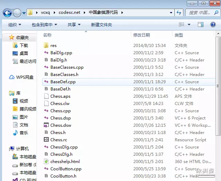This screenshot has width=221, height=181.
Task: Open the 包含到库中 dropdown menu
Action: pyautogui.click(x=44, y=25)
